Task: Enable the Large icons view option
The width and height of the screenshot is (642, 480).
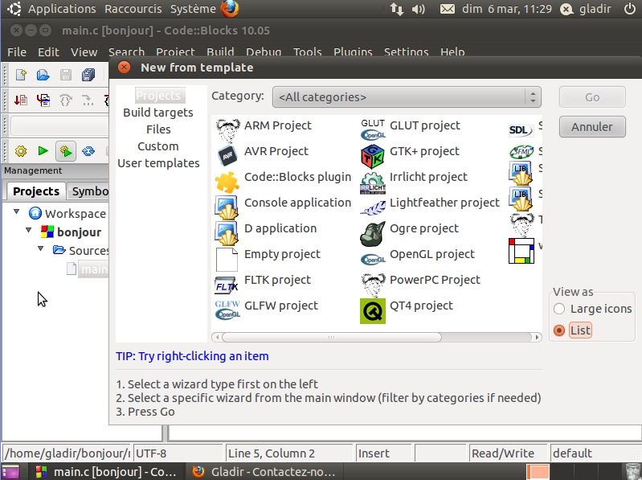Action: 559,309
